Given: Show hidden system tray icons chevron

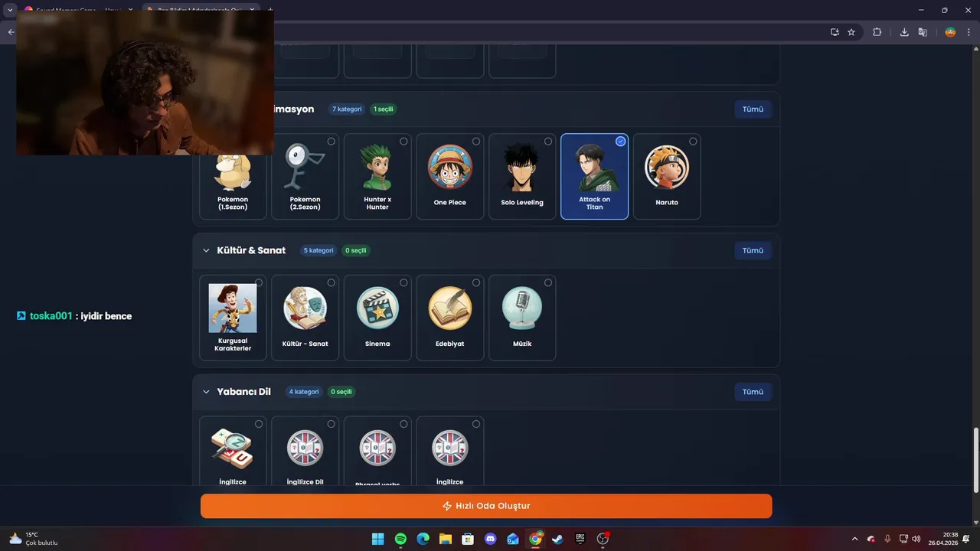Looking at the screenshot, I should [855, 539].
